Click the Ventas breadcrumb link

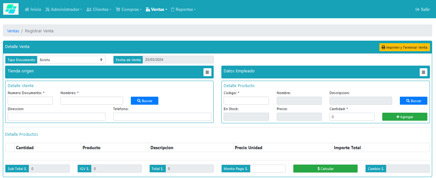click(13, 31)
